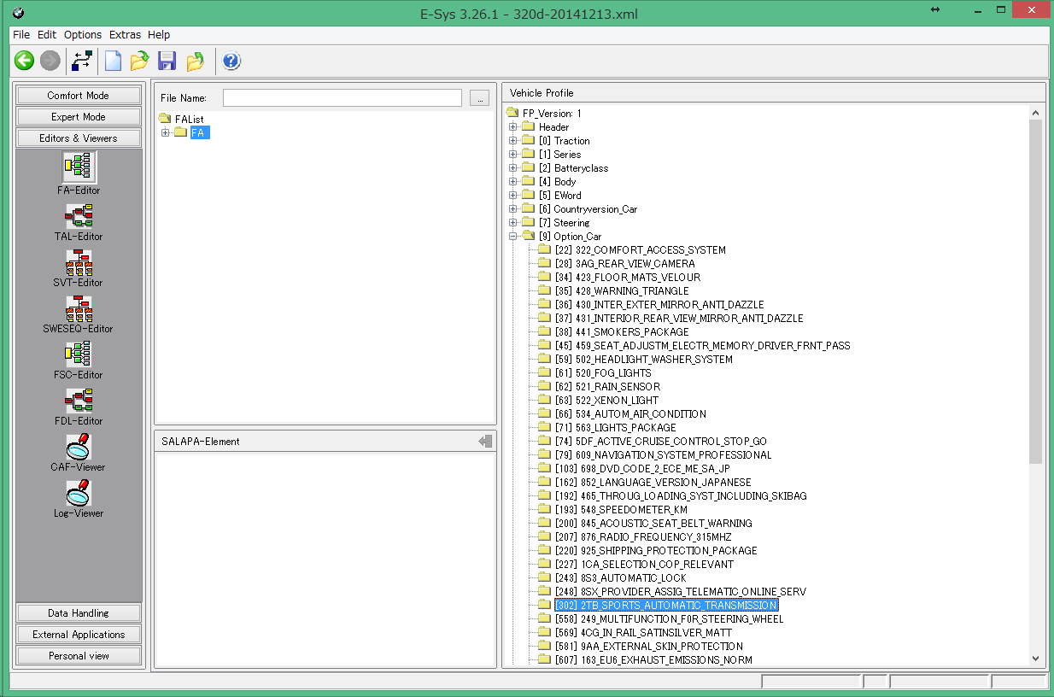The image size is (1054, 697).
Task: Open Help with the question mark icon
Action: point(231,61)
